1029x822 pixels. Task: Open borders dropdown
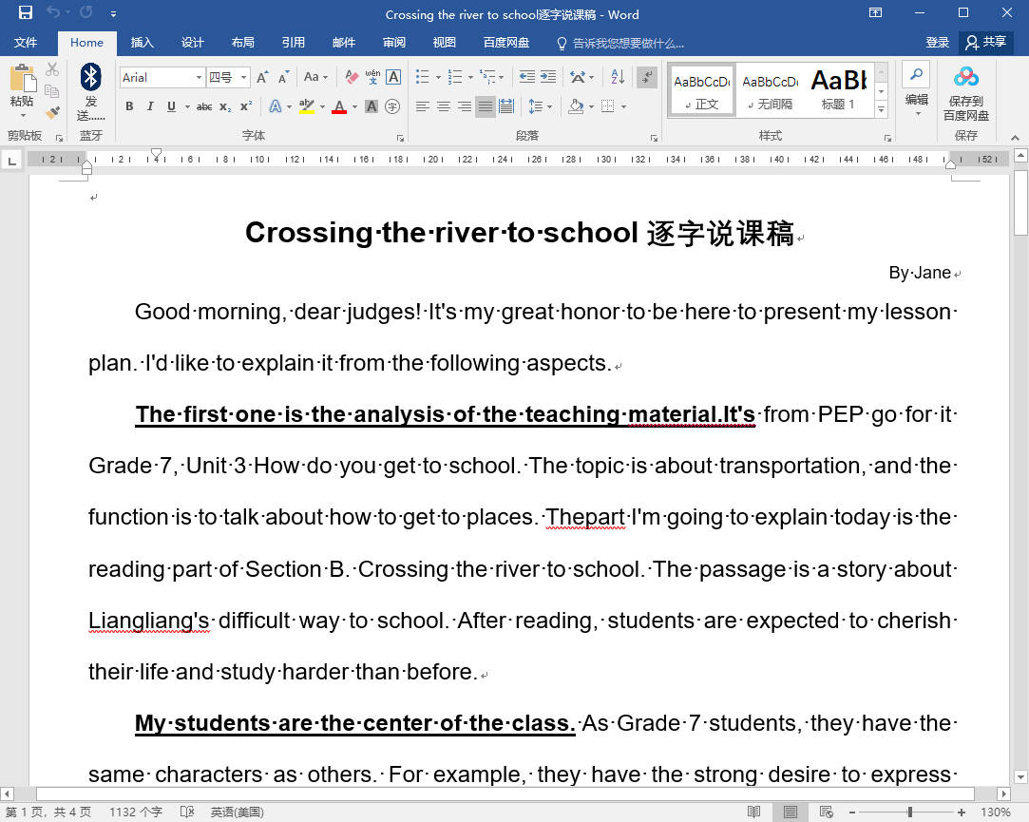coord(623,106)
